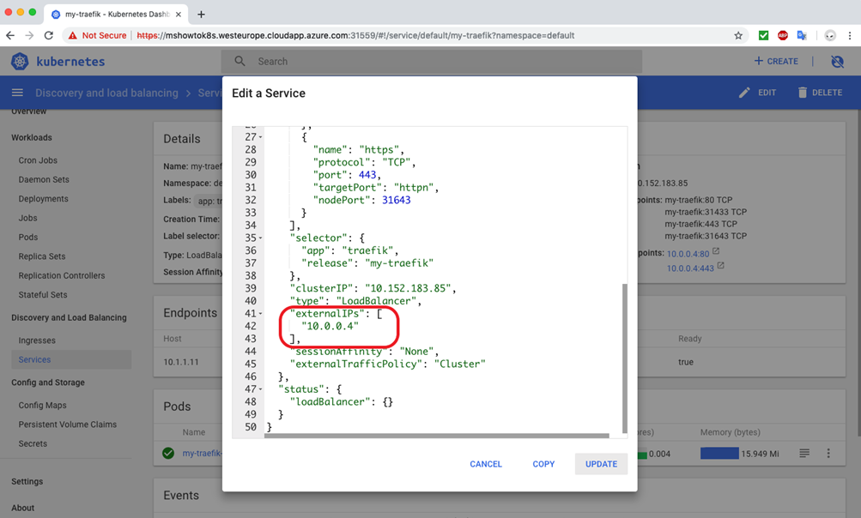
Task: Open a new browser tab
Action: click(201, 15)
